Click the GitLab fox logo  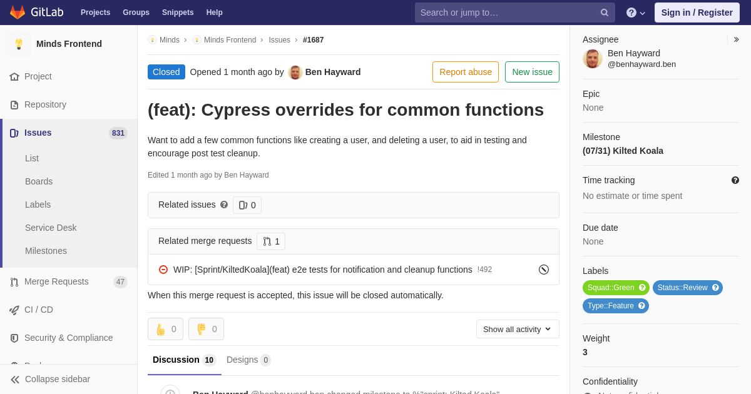(x=18, y=13)
